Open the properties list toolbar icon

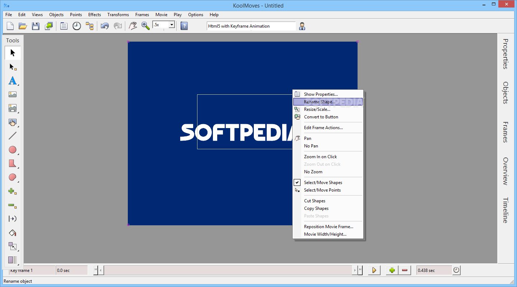pos(64,26)
